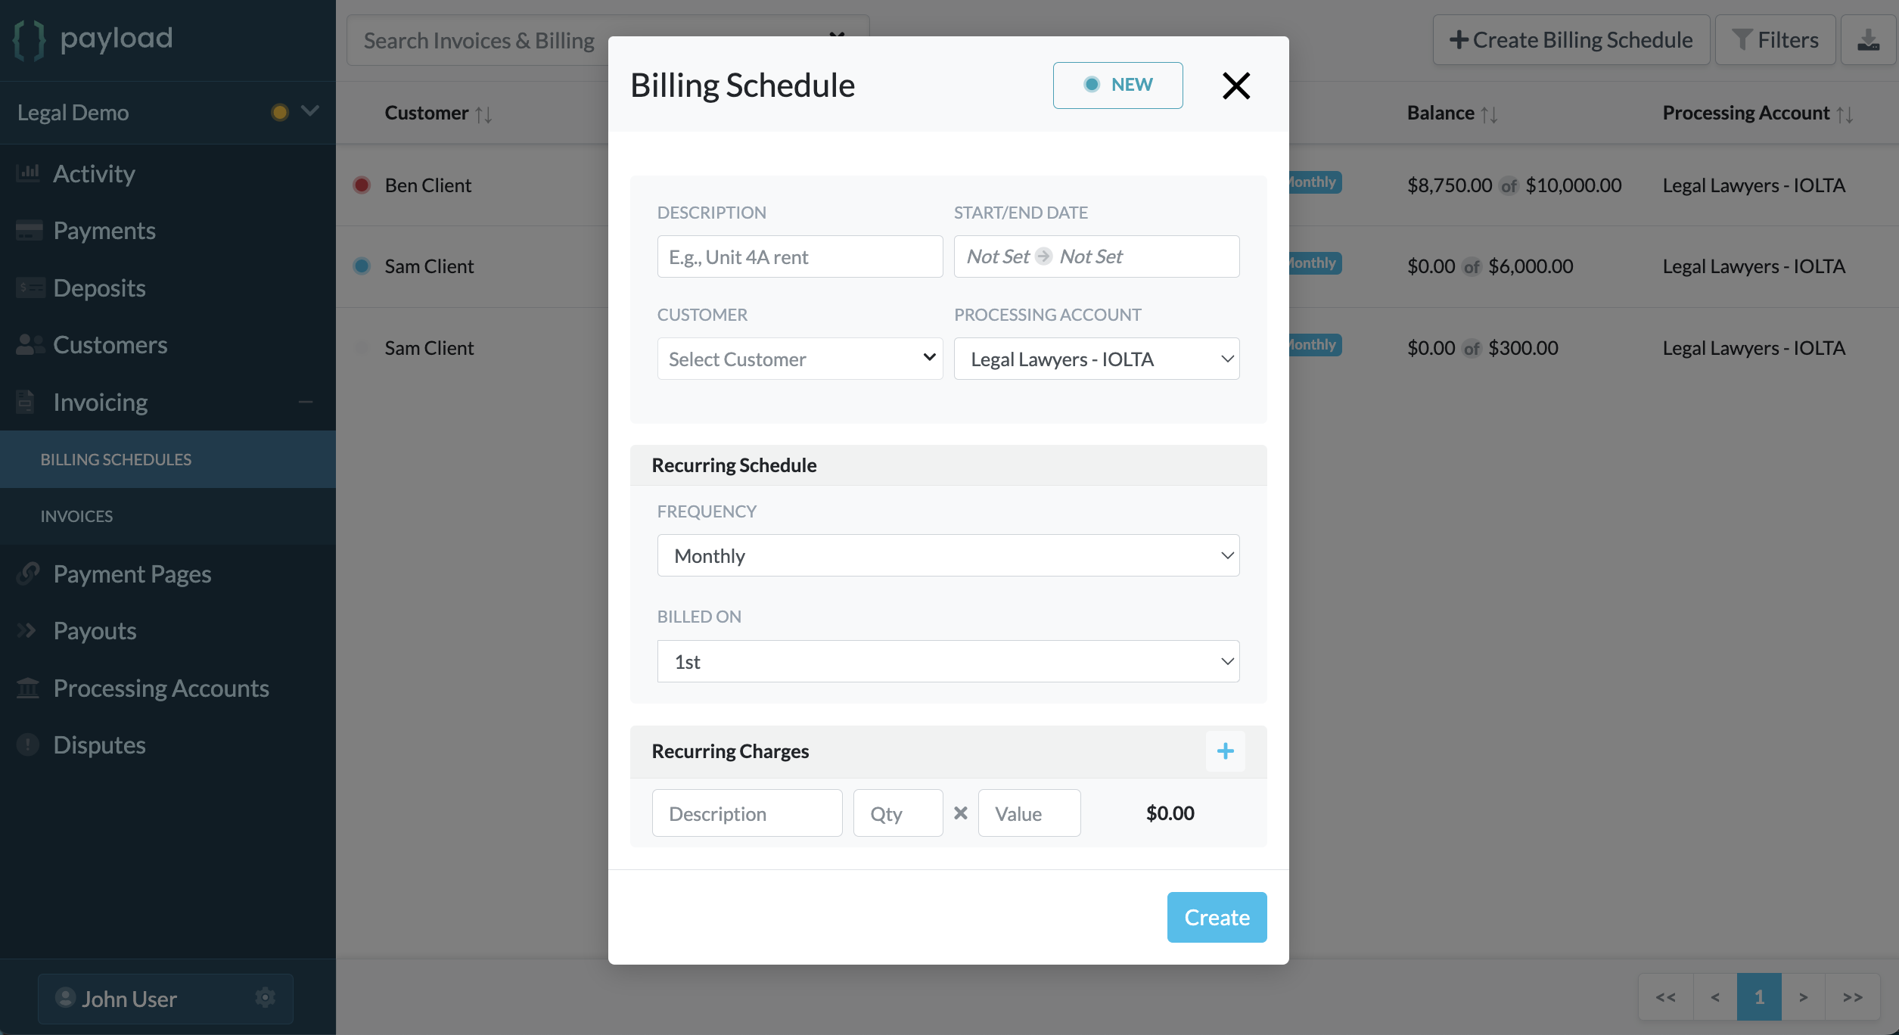Click the Start/End Date field
This screenshot has width=1899, height=1035.
pos(1096,256)
